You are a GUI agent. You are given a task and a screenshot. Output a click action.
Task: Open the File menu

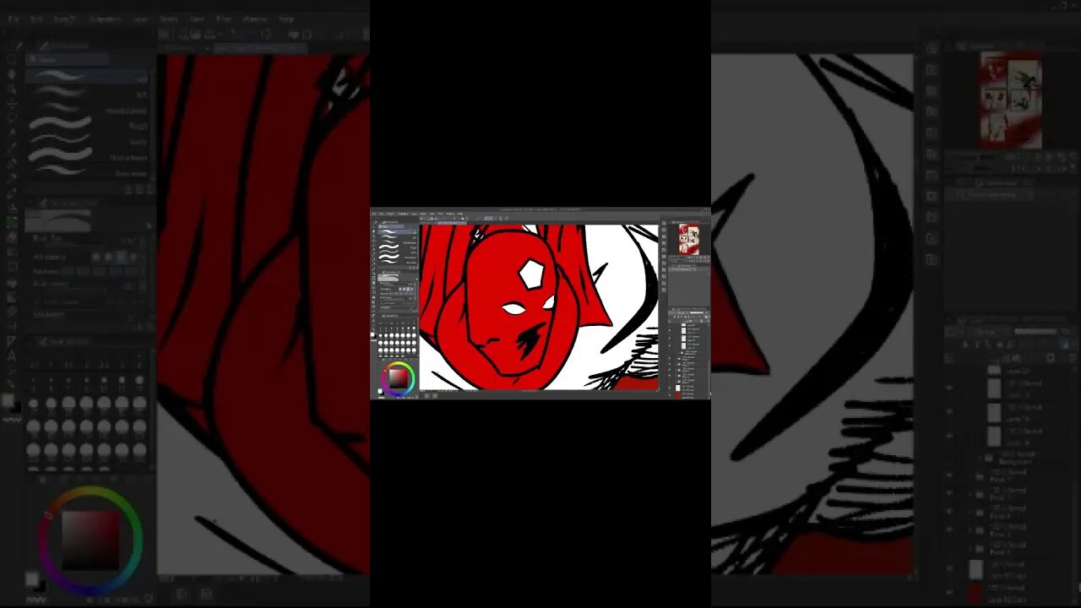13,19
